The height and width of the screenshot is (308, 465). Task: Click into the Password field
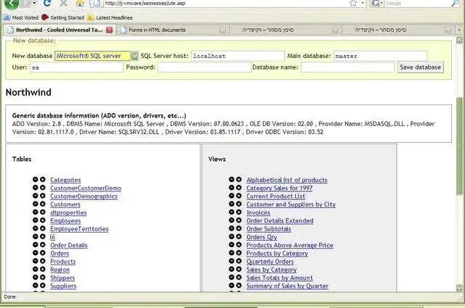204,67
